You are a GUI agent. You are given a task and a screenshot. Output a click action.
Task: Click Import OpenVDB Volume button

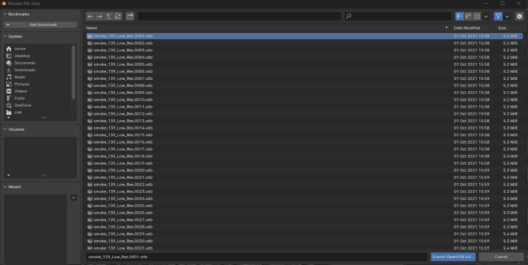pyautogui.click(x=453, y=257)
